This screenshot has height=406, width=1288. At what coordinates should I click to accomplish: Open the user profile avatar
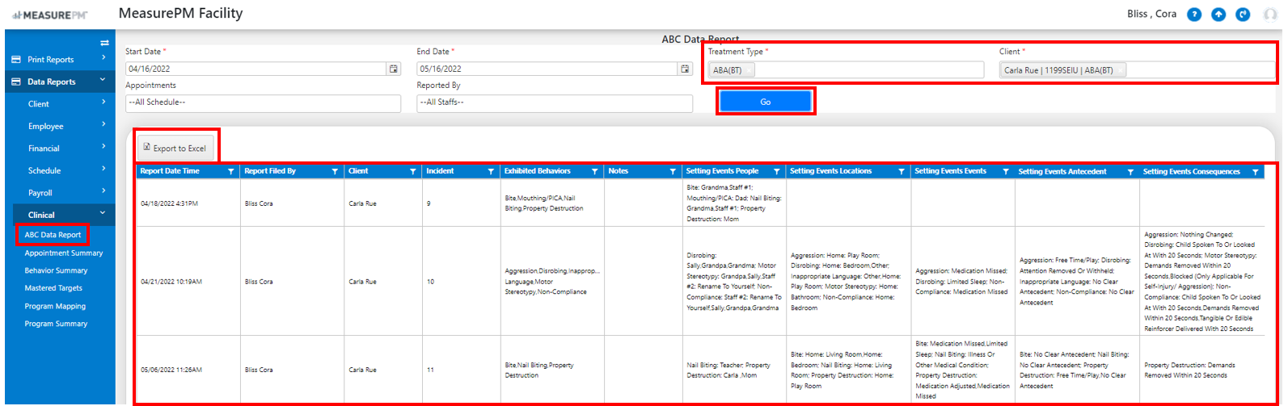(x=1270, y=15)
